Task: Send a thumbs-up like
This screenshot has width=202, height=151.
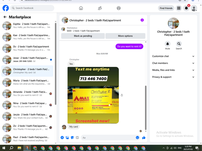Action: coord(144,138)
